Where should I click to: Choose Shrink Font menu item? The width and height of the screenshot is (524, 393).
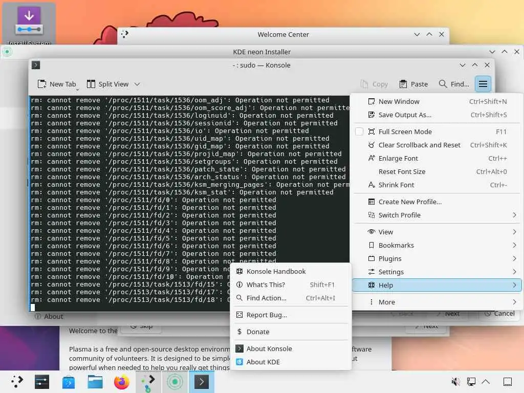point(436,185)
